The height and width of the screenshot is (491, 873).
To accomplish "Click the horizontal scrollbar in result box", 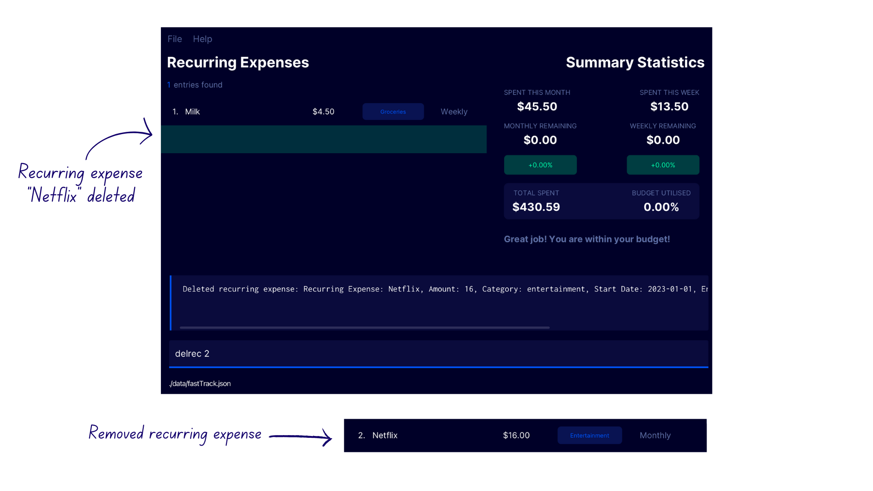I will 365,327.
